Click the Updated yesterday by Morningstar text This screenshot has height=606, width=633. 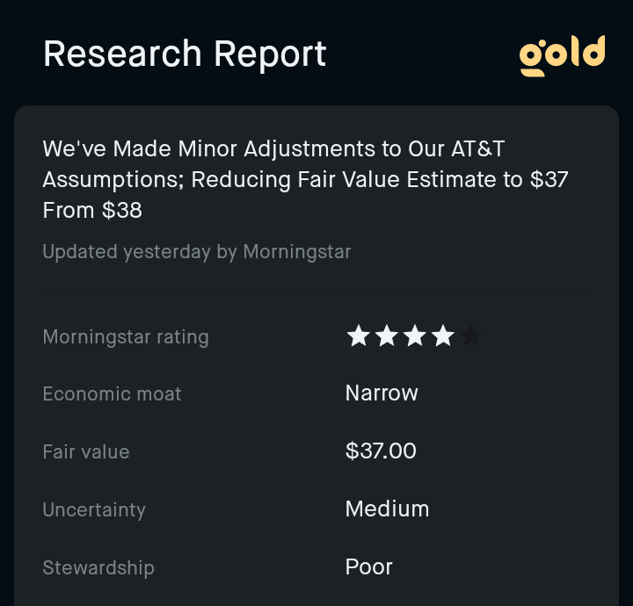[x=197, y=252]
